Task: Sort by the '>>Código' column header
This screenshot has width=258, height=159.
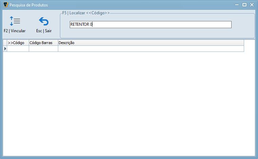Action: 18,43
